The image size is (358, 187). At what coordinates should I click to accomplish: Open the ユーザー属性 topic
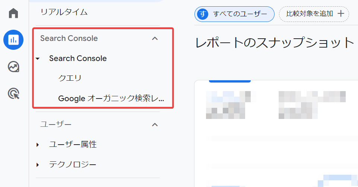(x=73, y=144)
